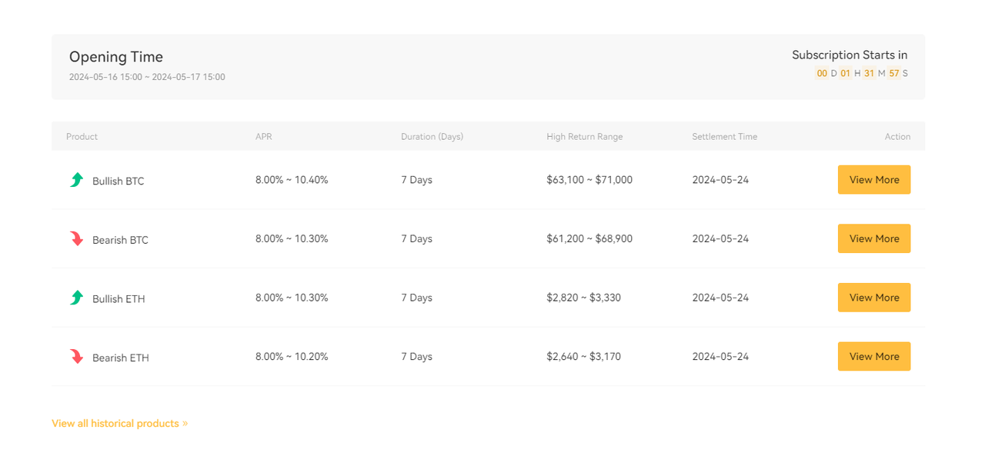Click the Bullish BTC product name

click(x=118, y=181)
